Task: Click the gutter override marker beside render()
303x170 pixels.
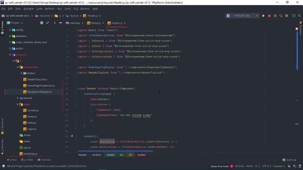Action: [x=71, y=136]
